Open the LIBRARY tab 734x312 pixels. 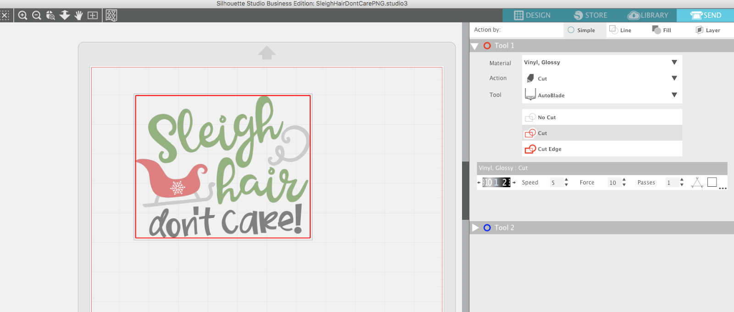click(x=648, y=15)
